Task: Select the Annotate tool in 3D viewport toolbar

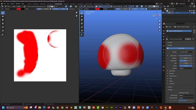Action: tap(82, 35)
